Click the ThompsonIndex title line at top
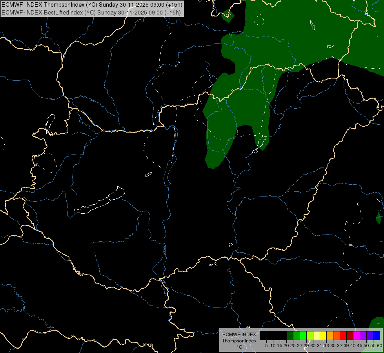384x353 pixels. point(92,5)
